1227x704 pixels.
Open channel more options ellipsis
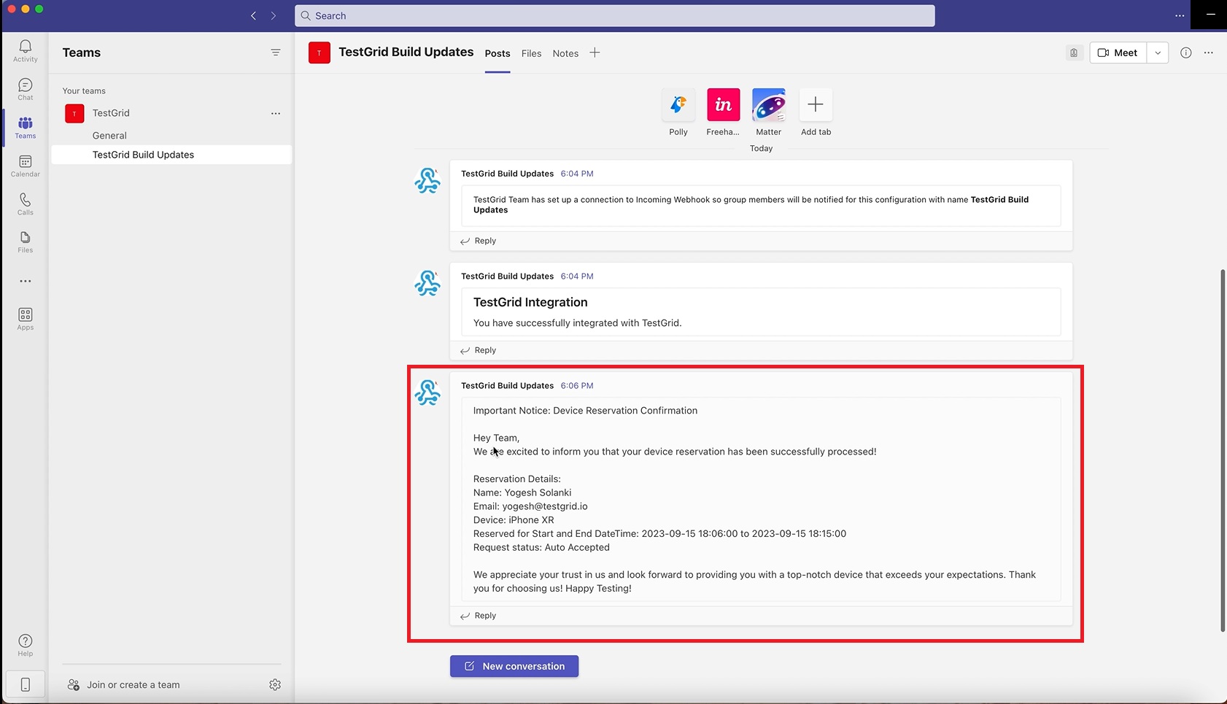(x=1209, y=53)
